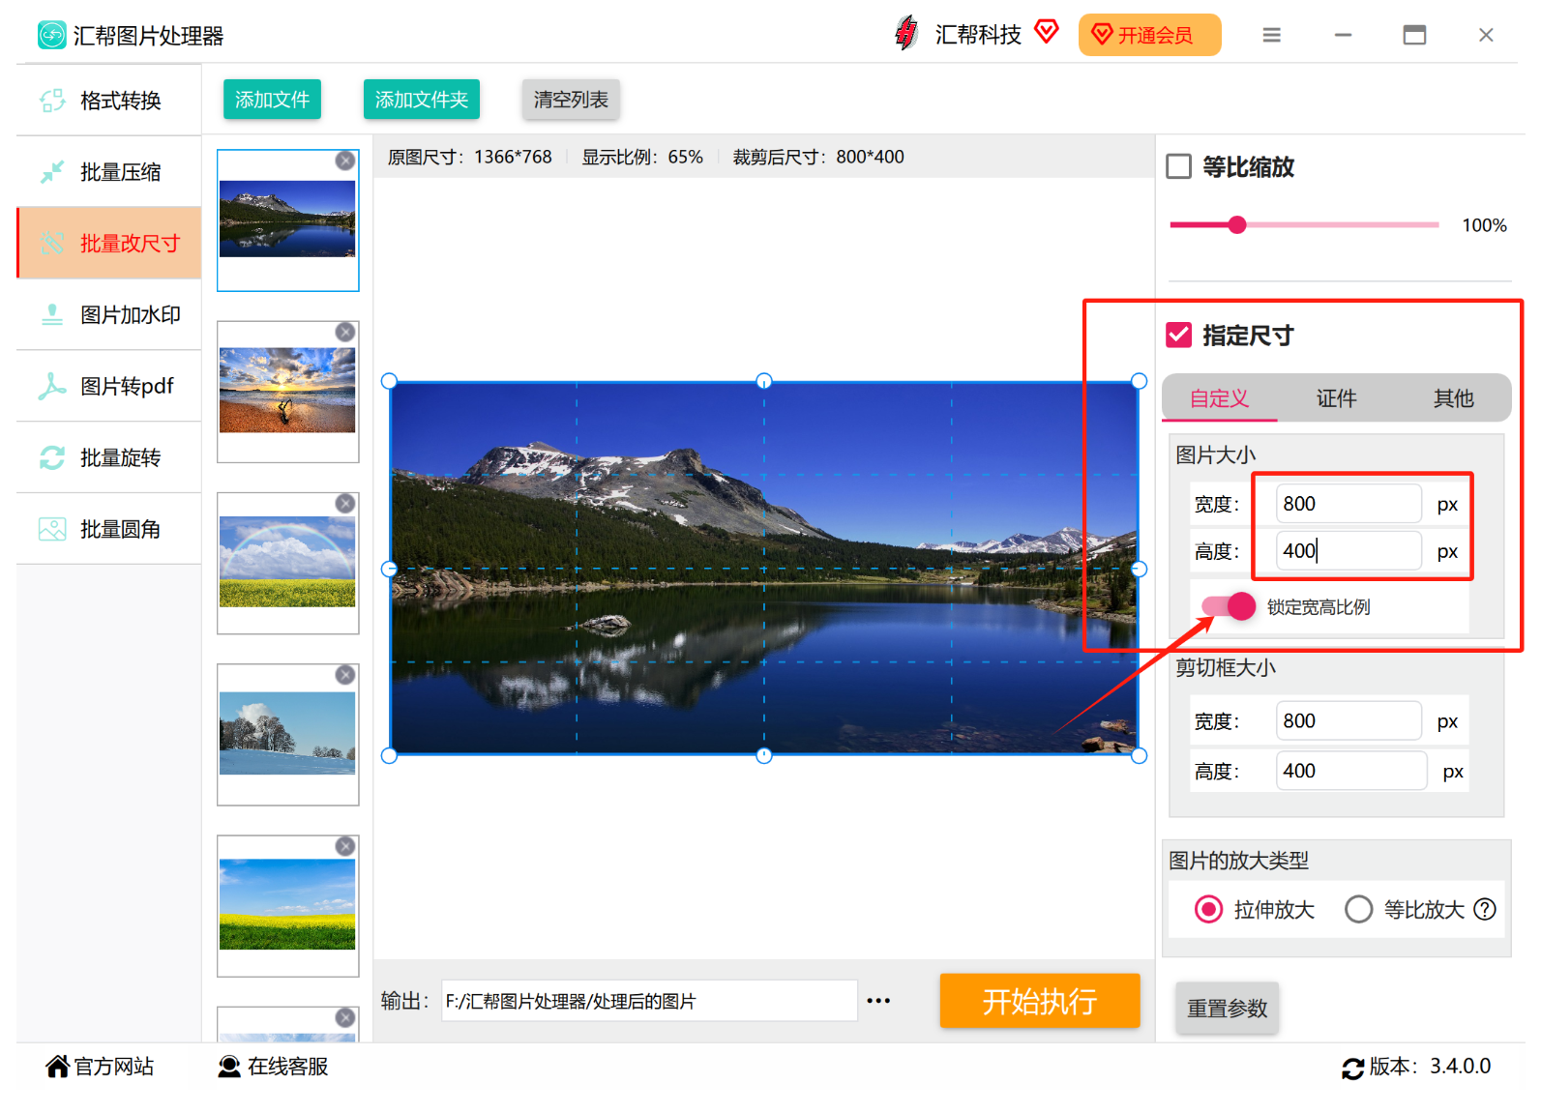Viewport: 1541px width, 1113px height.
Task: Click the 剪切框大小 宽度 input field
Action: click(1348, 721)
